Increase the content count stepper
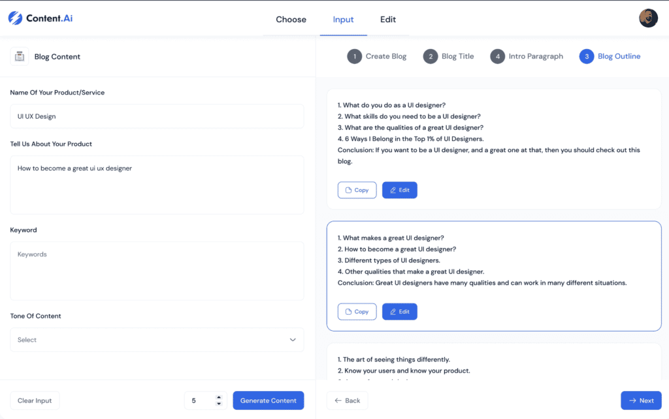669x419 pixels. point(219,397)
